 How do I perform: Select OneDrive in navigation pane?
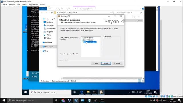pyautogui.click(x=47, y=43)
